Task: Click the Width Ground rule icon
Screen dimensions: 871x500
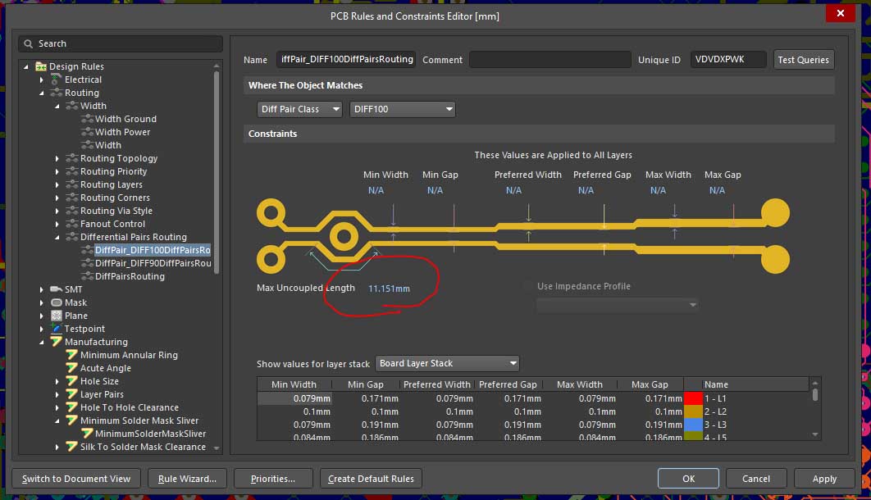Action: coord(87,119)
